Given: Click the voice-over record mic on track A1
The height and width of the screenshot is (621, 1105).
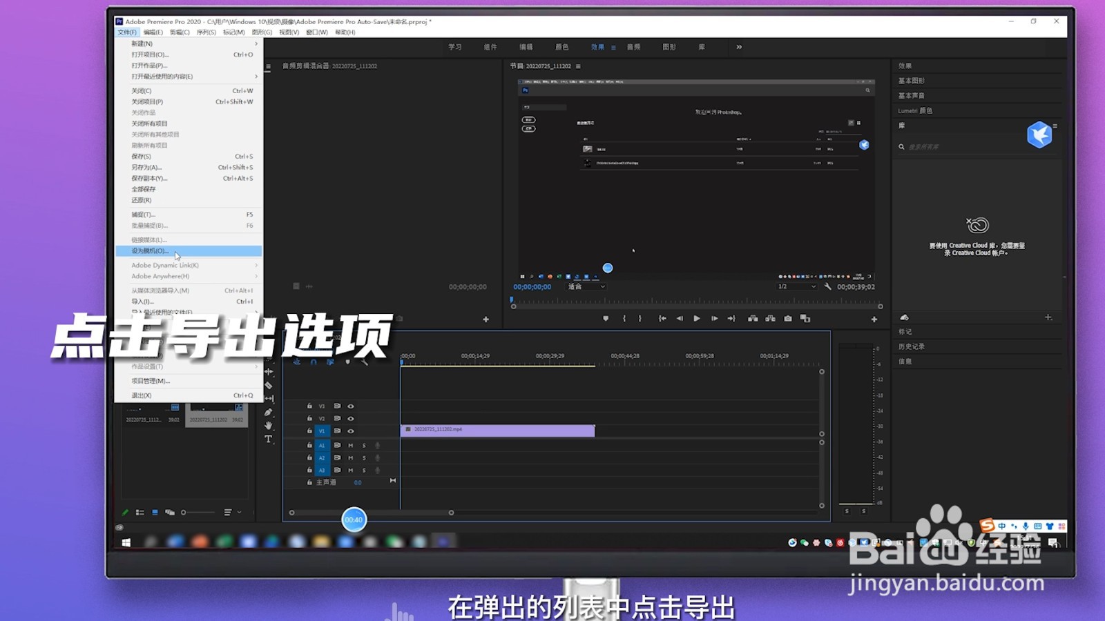Looking at the screenshot, I should coord(377,446).
